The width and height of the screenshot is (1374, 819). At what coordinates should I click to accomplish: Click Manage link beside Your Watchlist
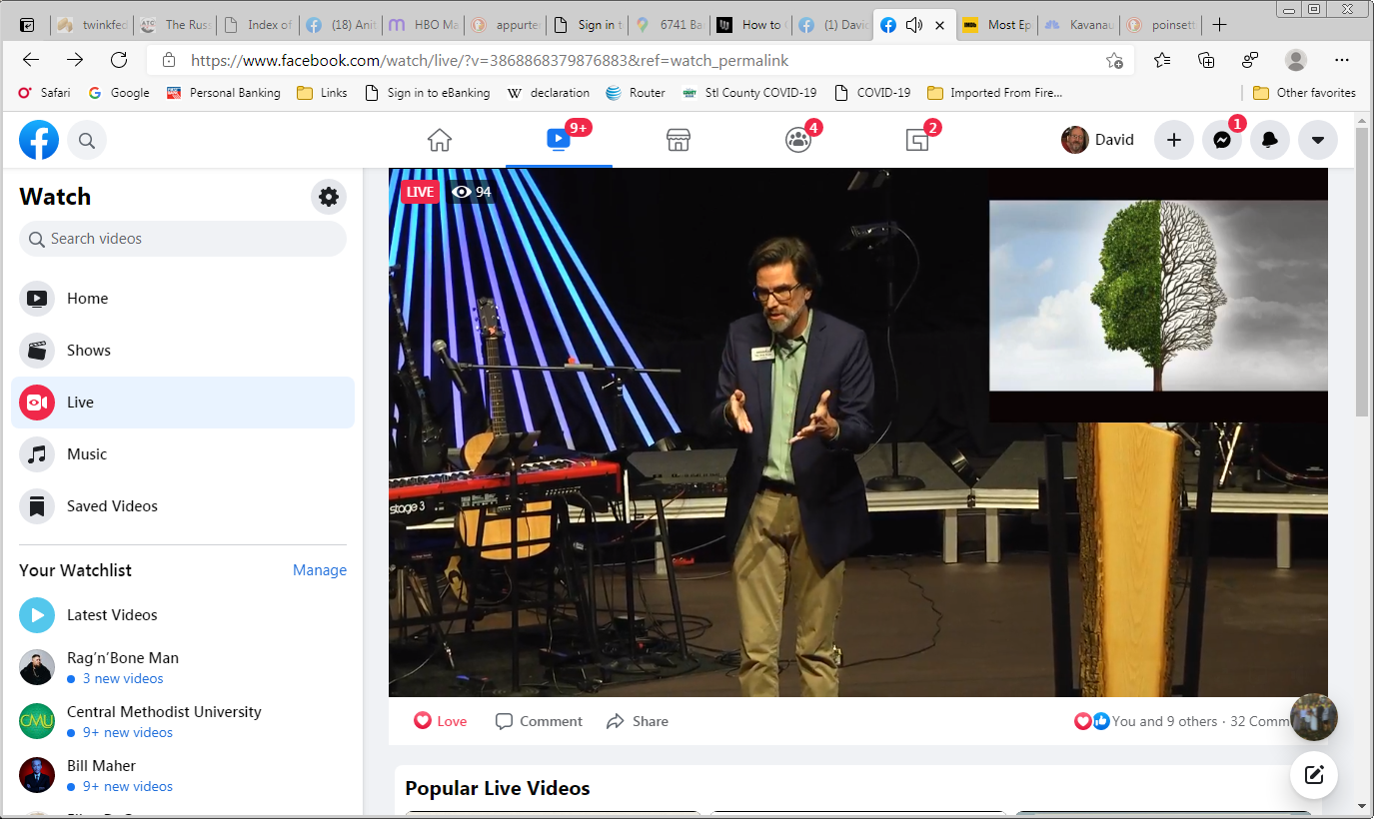pyautogui.click(x=320, y=570)
